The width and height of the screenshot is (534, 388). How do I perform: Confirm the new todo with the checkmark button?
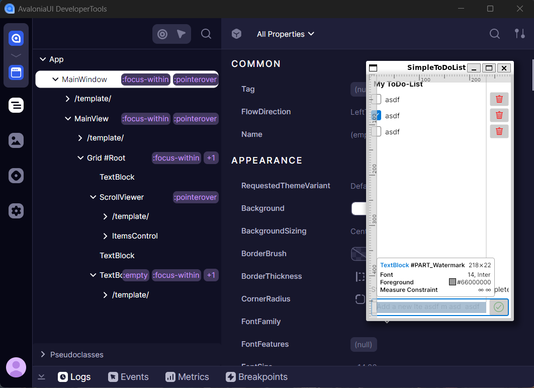(x=498, y=307)
